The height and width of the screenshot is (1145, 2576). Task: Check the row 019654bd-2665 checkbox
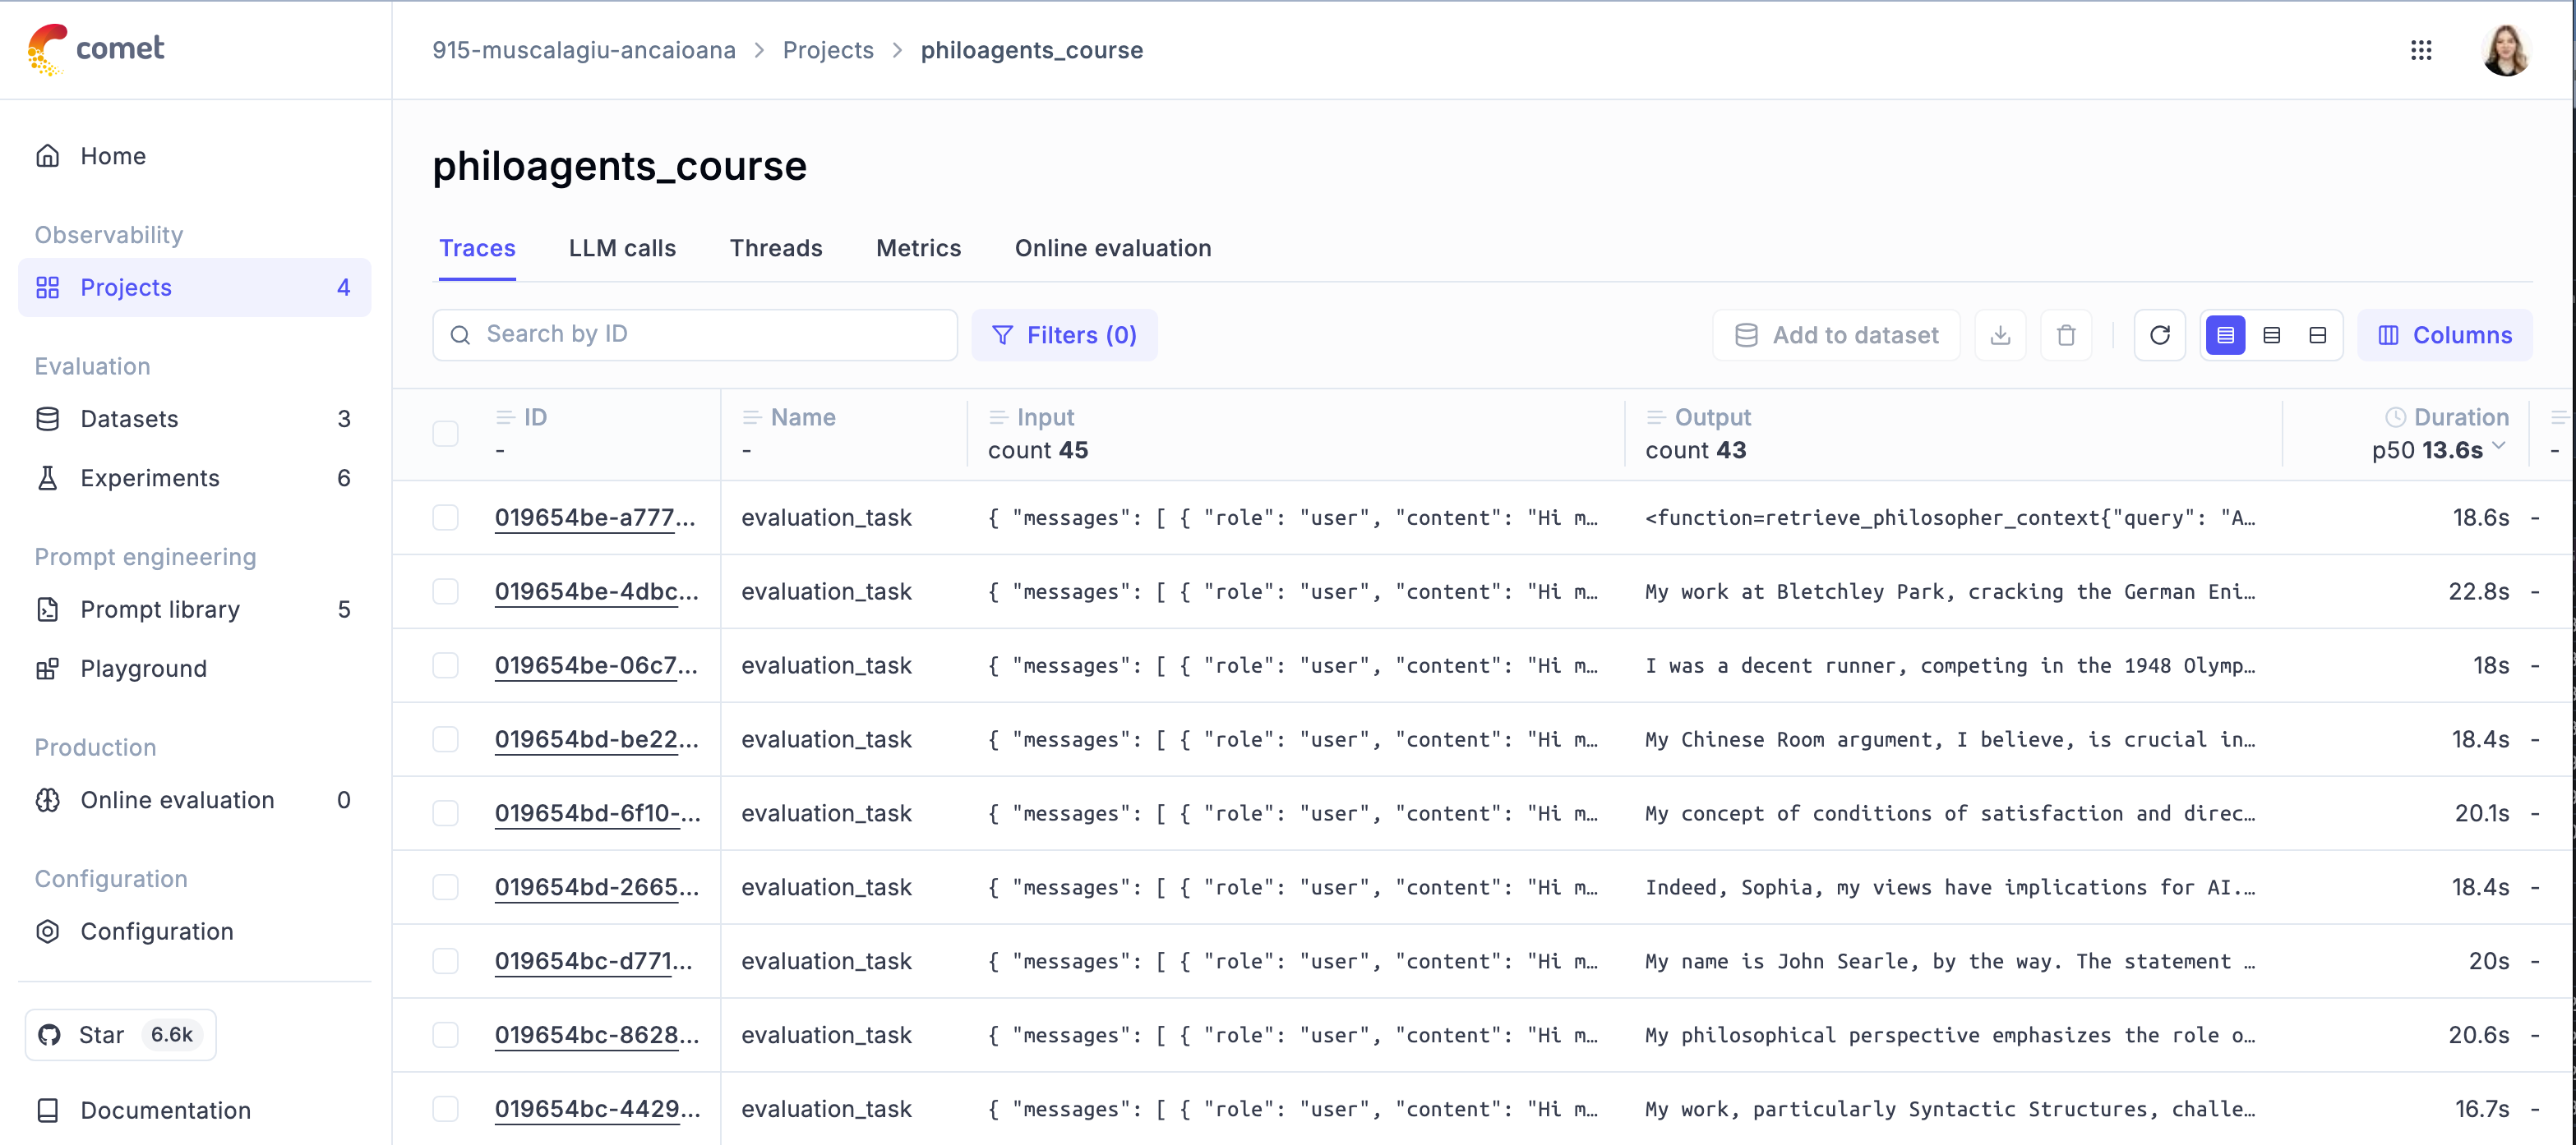[x=445, y=887]
